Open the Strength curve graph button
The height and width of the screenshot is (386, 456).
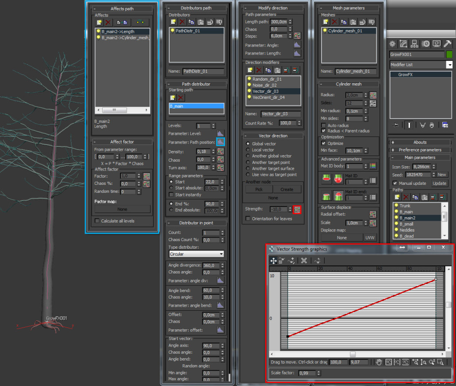pyautogui.click(x=297, y=210)
